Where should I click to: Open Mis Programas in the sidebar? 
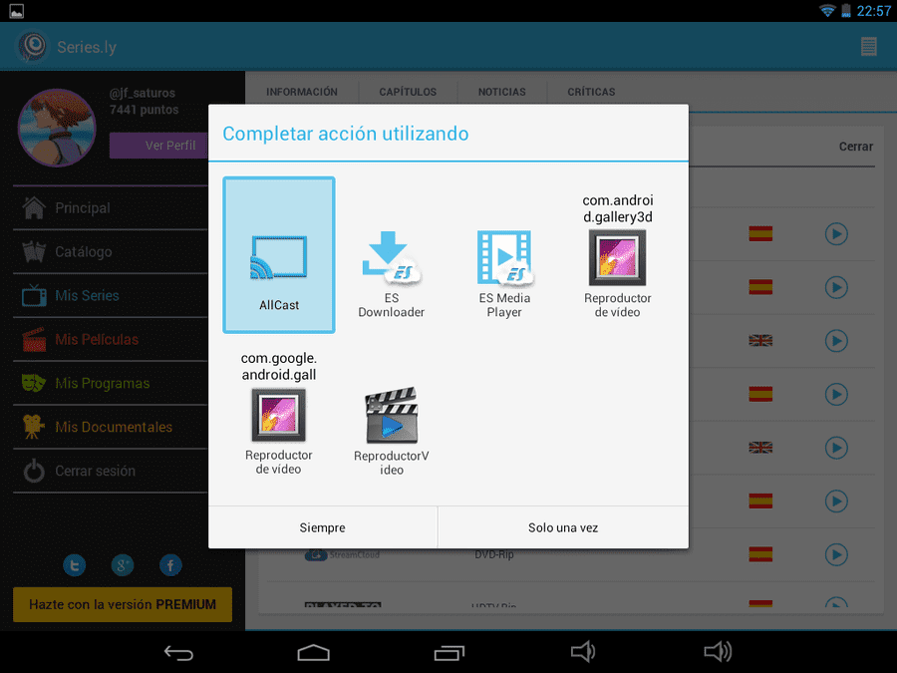(111, 384)
